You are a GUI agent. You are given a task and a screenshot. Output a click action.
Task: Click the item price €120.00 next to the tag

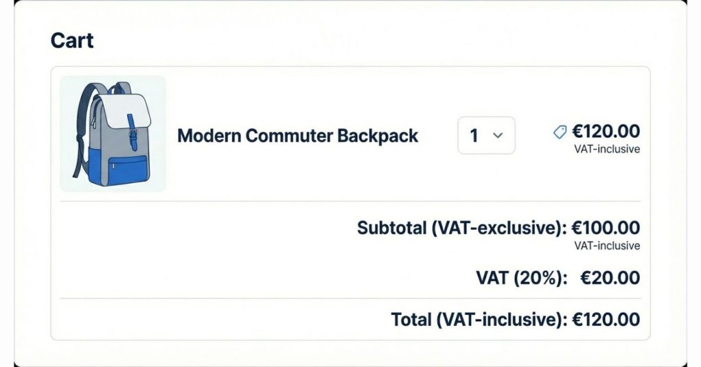[607, 131]
